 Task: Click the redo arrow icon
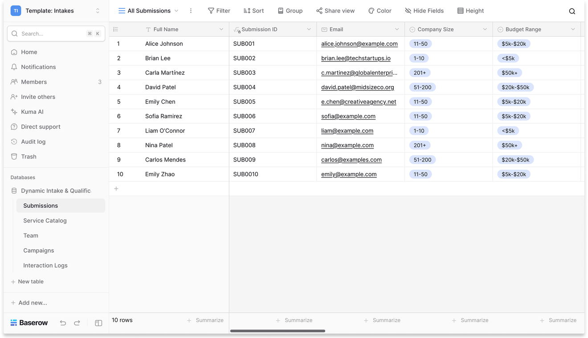click(77, 323)
